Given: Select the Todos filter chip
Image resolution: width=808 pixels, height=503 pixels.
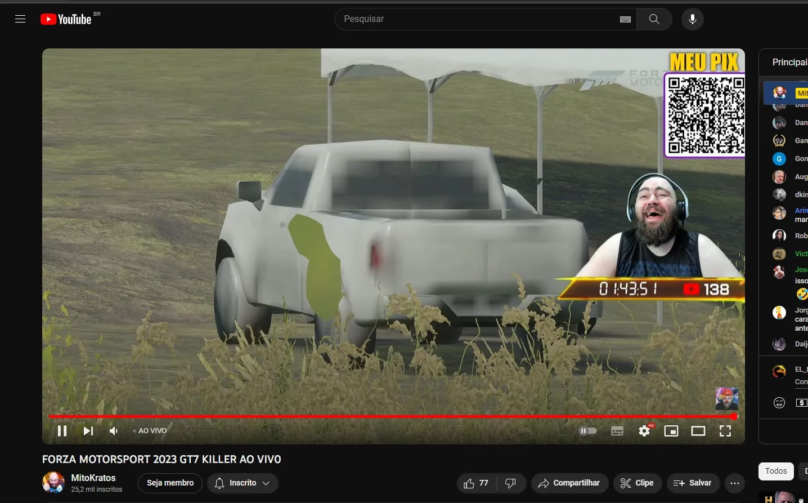Looking at the screenshot, I should [776, 471].
